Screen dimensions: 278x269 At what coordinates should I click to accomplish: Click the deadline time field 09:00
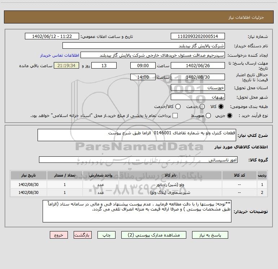[x=143, y=65]
